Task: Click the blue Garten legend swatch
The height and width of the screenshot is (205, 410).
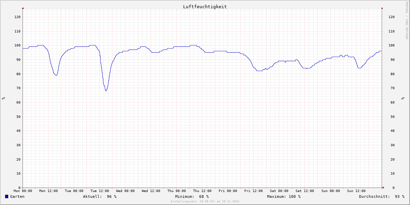Action: pos(6,196)
